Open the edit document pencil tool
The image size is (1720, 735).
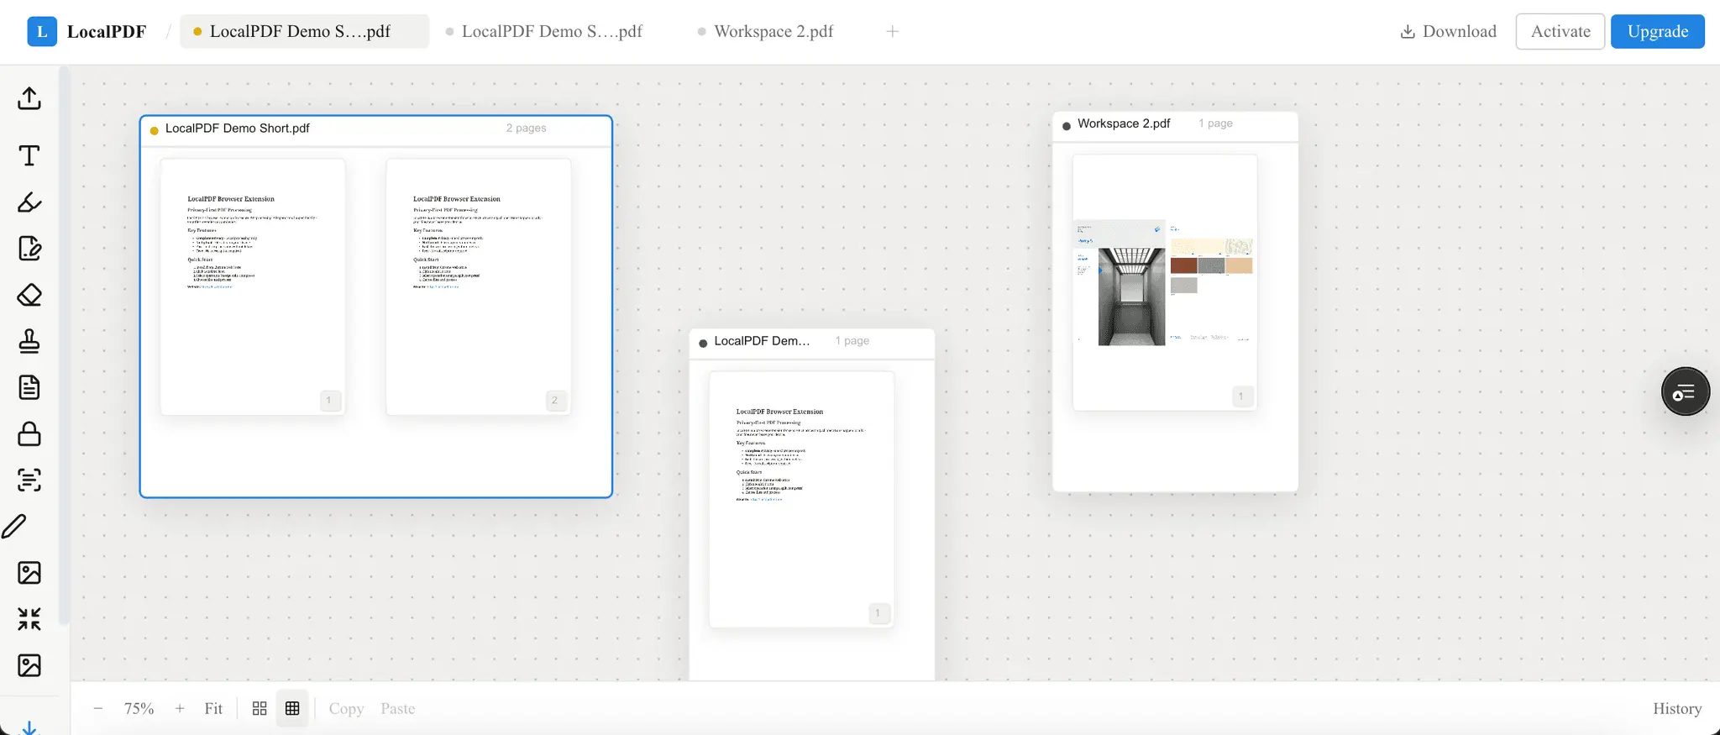tap(29, 249)
